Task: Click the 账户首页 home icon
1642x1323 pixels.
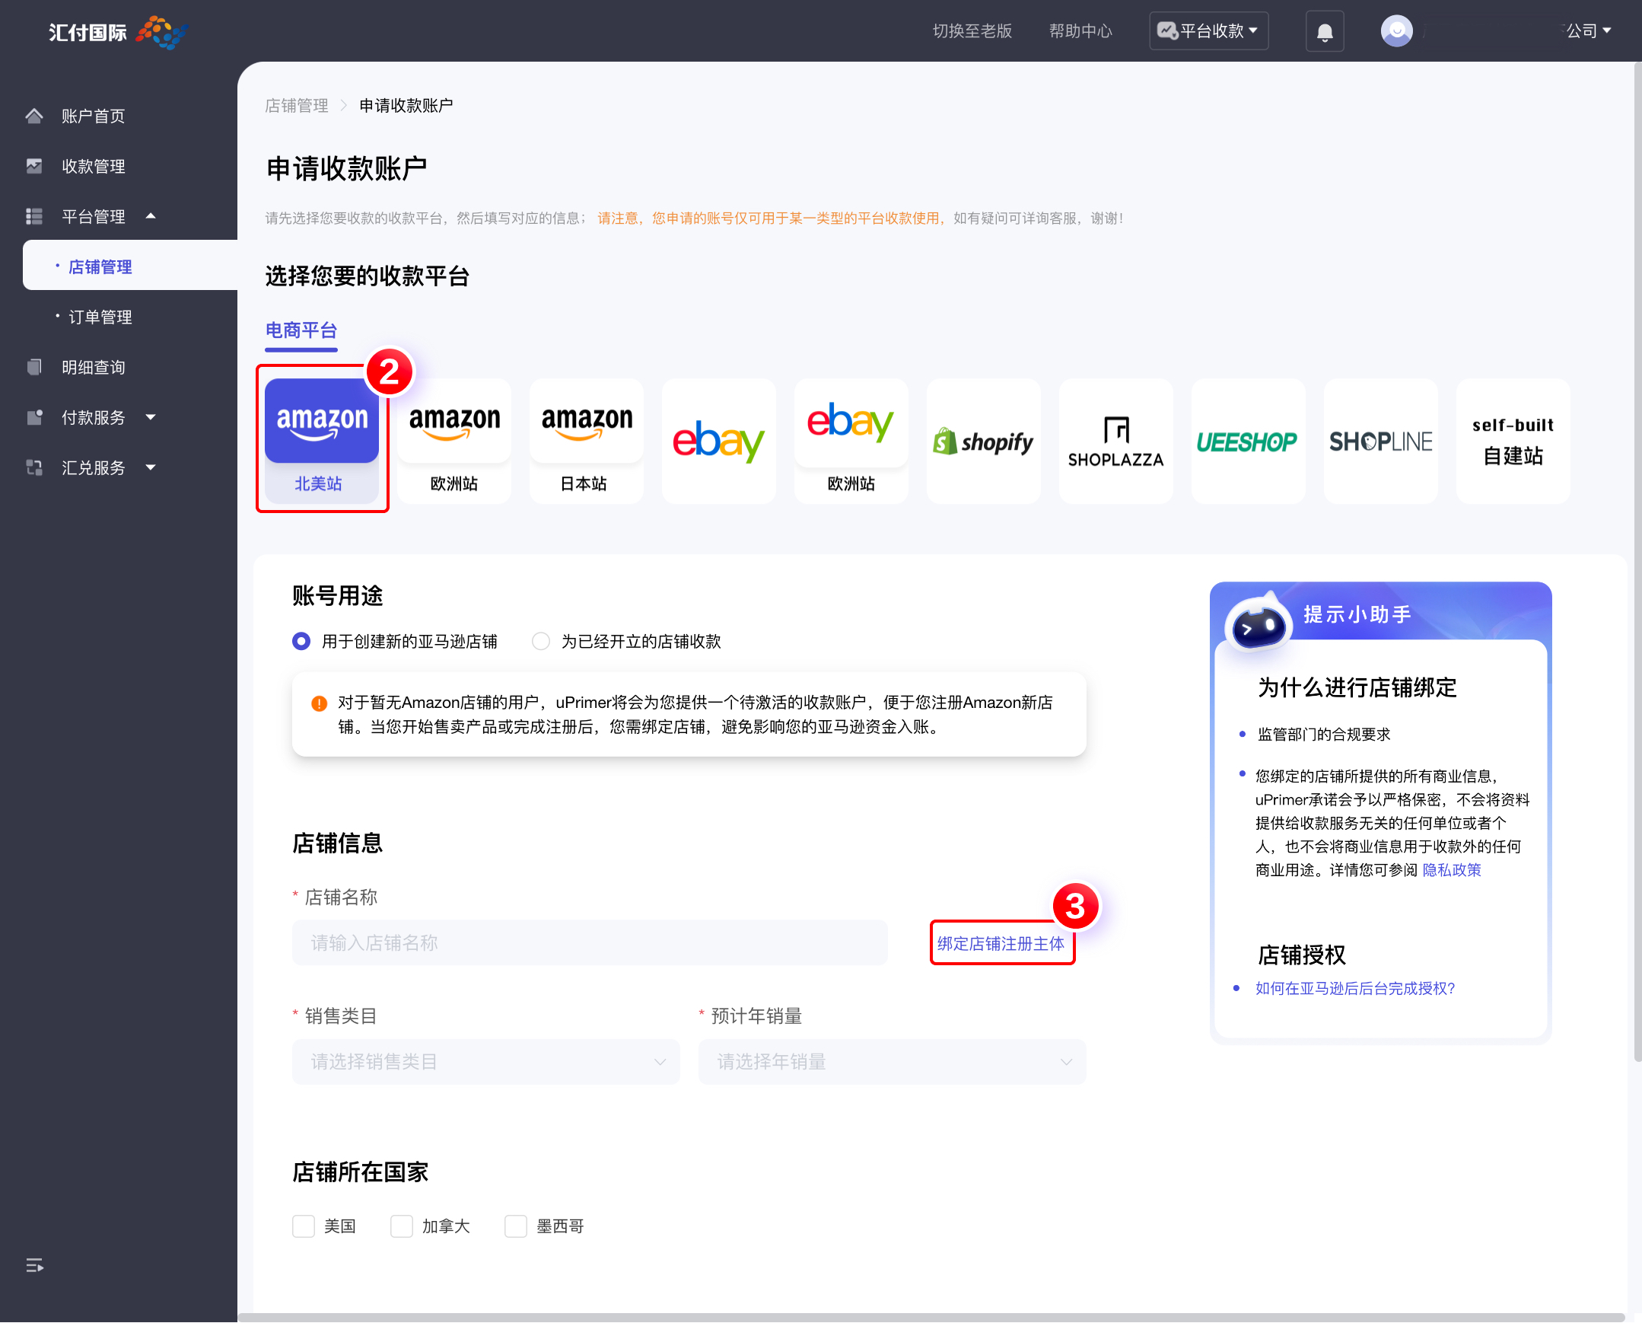Action: coord(34,116)
